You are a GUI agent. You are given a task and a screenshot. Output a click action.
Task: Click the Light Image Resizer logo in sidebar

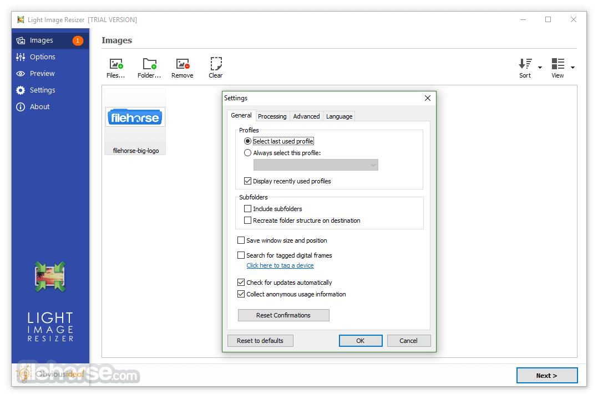pos(50,277)
